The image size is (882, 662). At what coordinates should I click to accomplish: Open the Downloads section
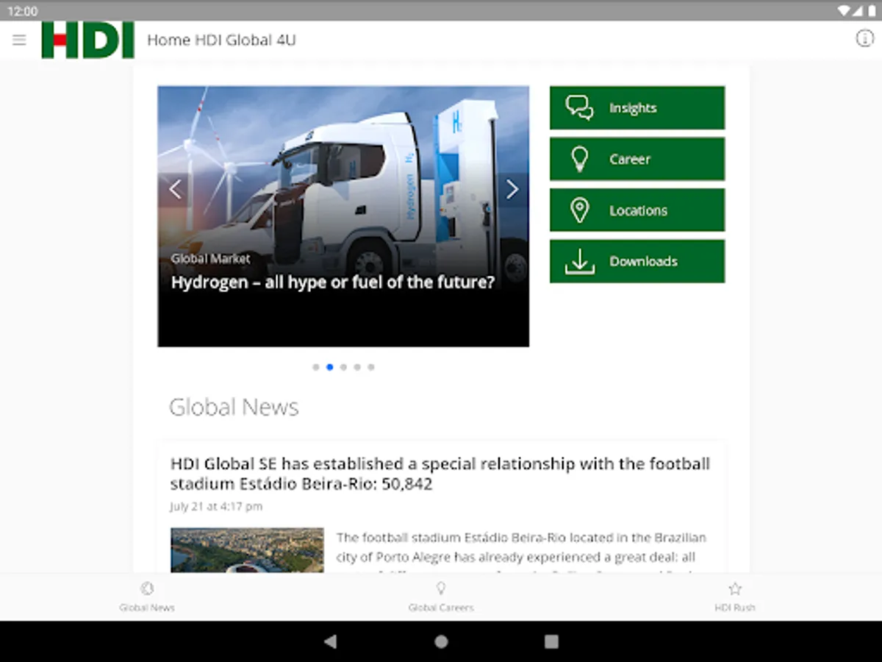637,261
